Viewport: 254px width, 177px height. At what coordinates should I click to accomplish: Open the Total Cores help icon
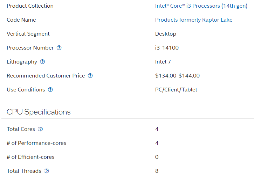tap(40, 129)
